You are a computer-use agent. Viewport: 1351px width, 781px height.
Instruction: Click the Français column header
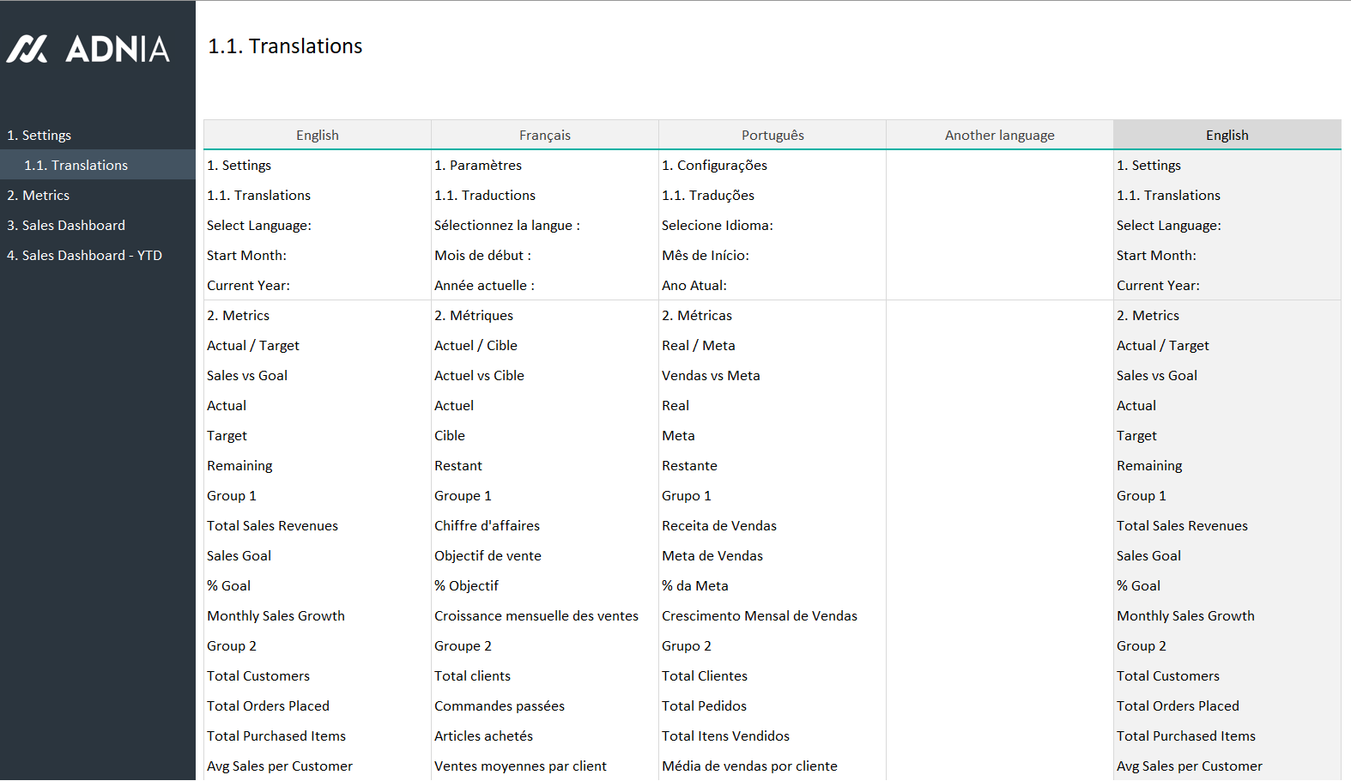pyautogui.click(x=544, y=136)
